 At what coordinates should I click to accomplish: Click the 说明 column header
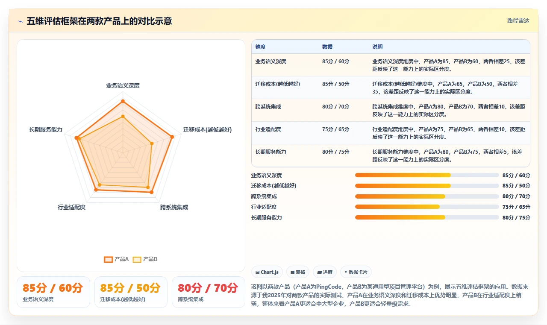377,47
